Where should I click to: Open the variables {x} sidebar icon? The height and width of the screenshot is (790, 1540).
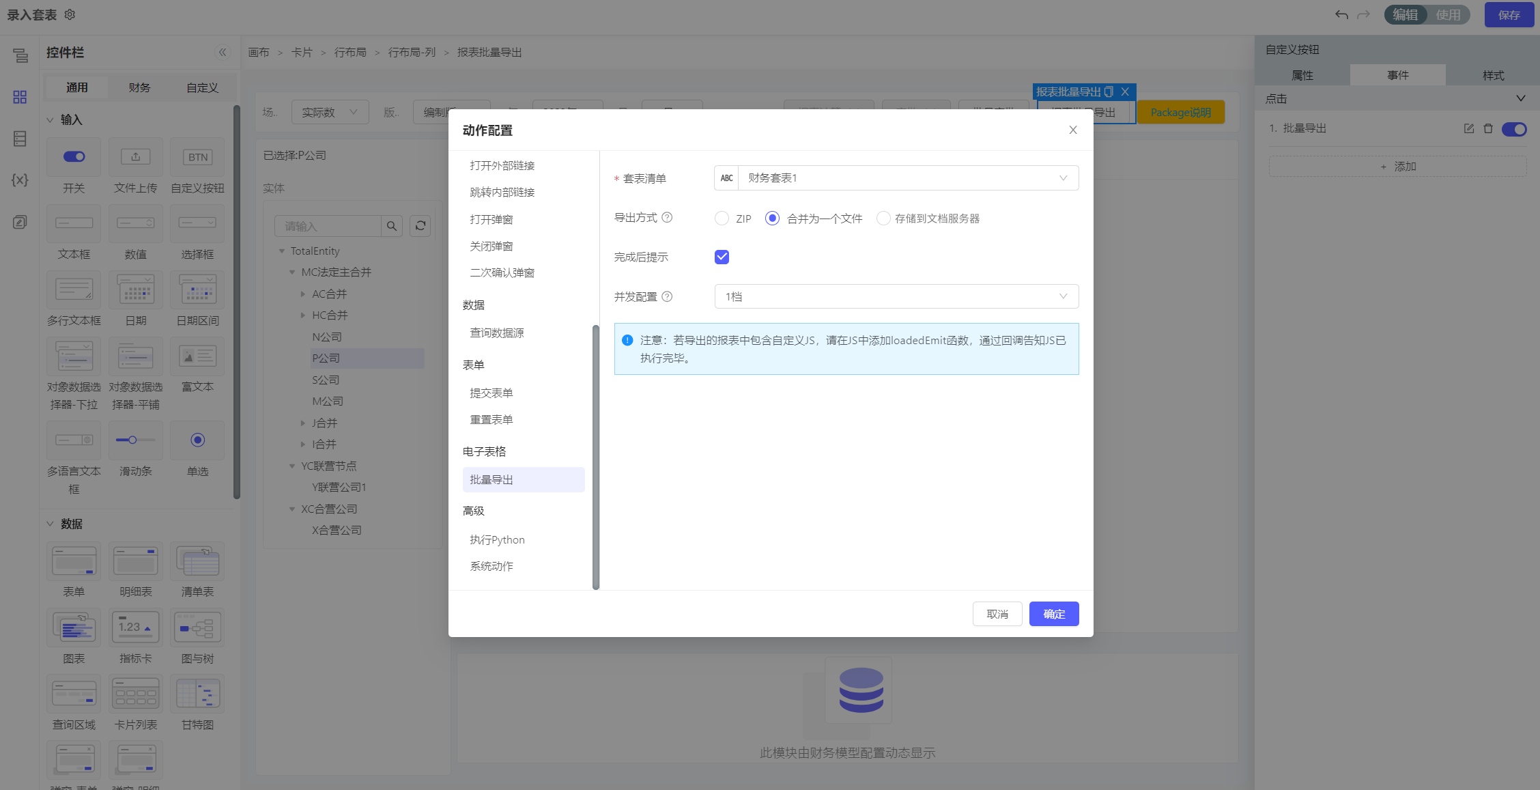[20, 180]
